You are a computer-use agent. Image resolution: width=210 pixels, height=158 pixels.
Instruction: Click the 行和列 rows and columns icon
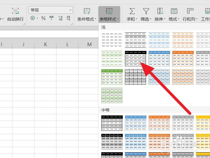190,11
